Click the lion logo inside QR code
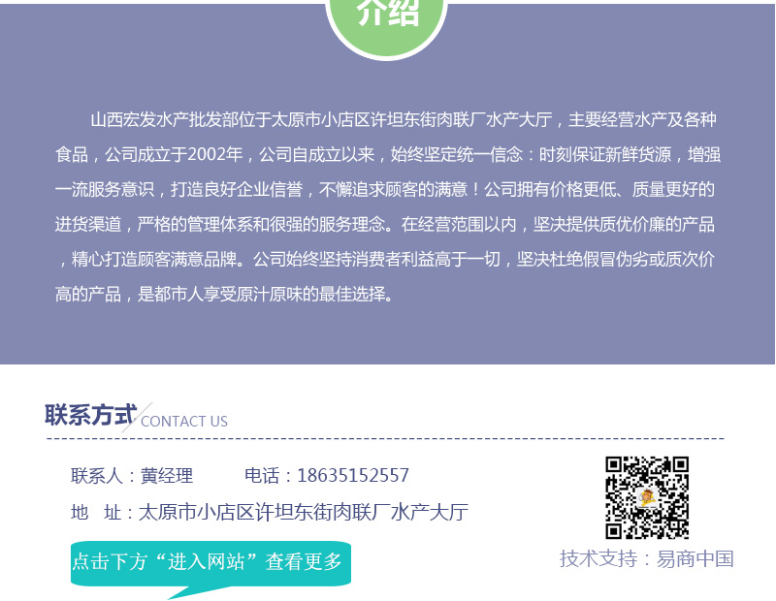Image resolution: width=776 pixels, height=601 pixels. 647,496
